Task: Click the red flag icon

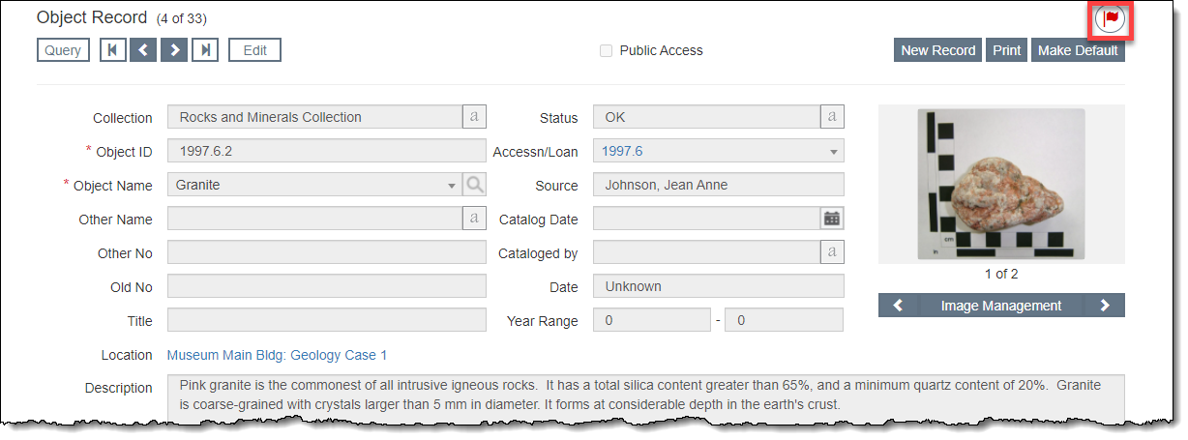Action: [1112, 18]
